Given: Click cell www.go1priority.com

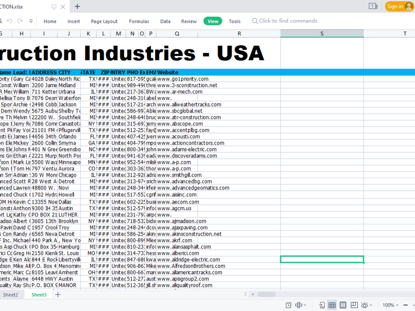Looking at the screenshot, I should (177, 79).
